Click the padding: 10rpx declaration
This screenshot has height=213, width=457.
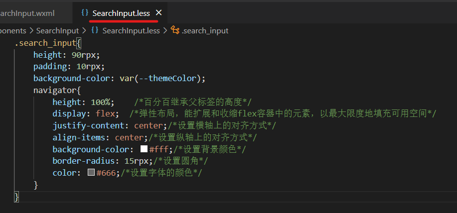pos(69,66)
